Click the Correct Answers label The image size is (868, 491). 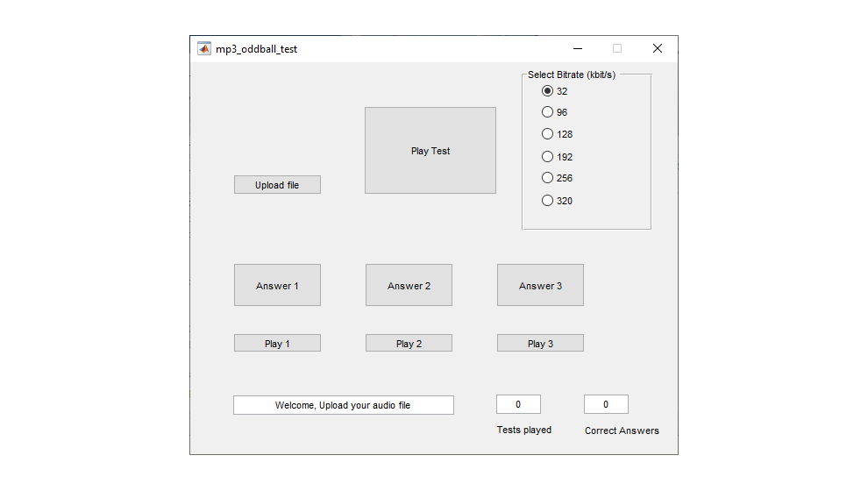(x=622, y=431)
